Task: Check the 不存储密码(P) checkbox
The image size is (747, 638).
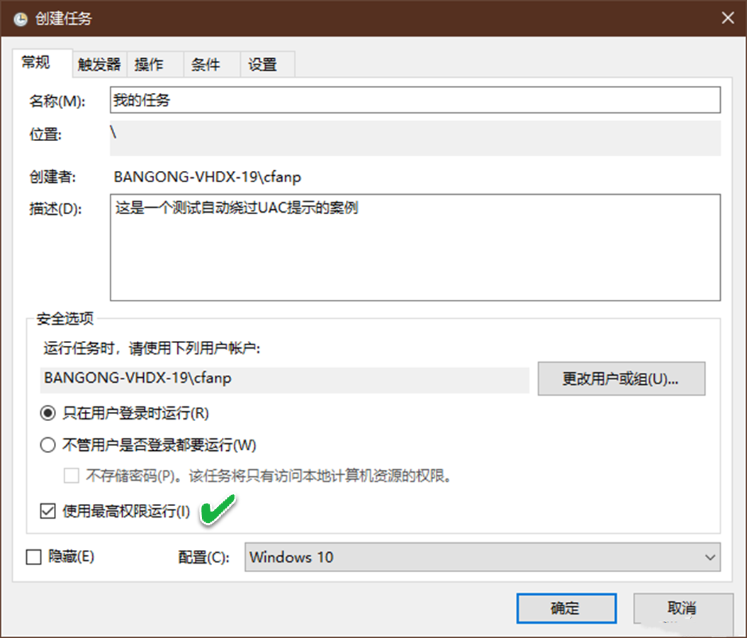Action: tap(71, 476)
